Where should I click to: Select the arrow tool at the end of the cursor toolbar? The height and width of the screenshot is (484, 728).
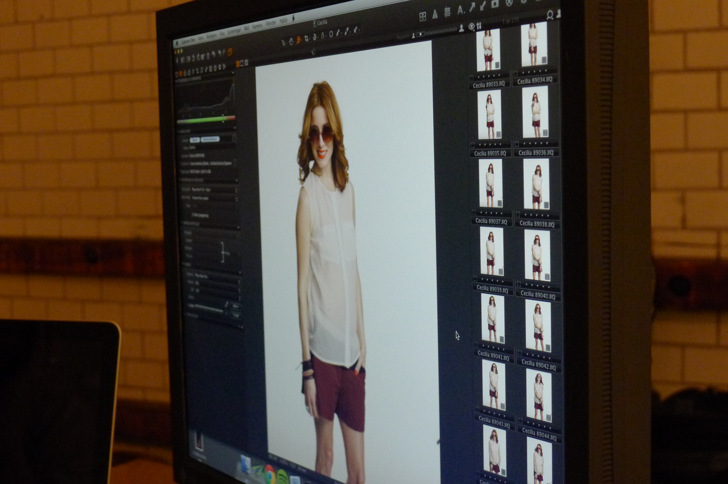[x=356, y=30]
